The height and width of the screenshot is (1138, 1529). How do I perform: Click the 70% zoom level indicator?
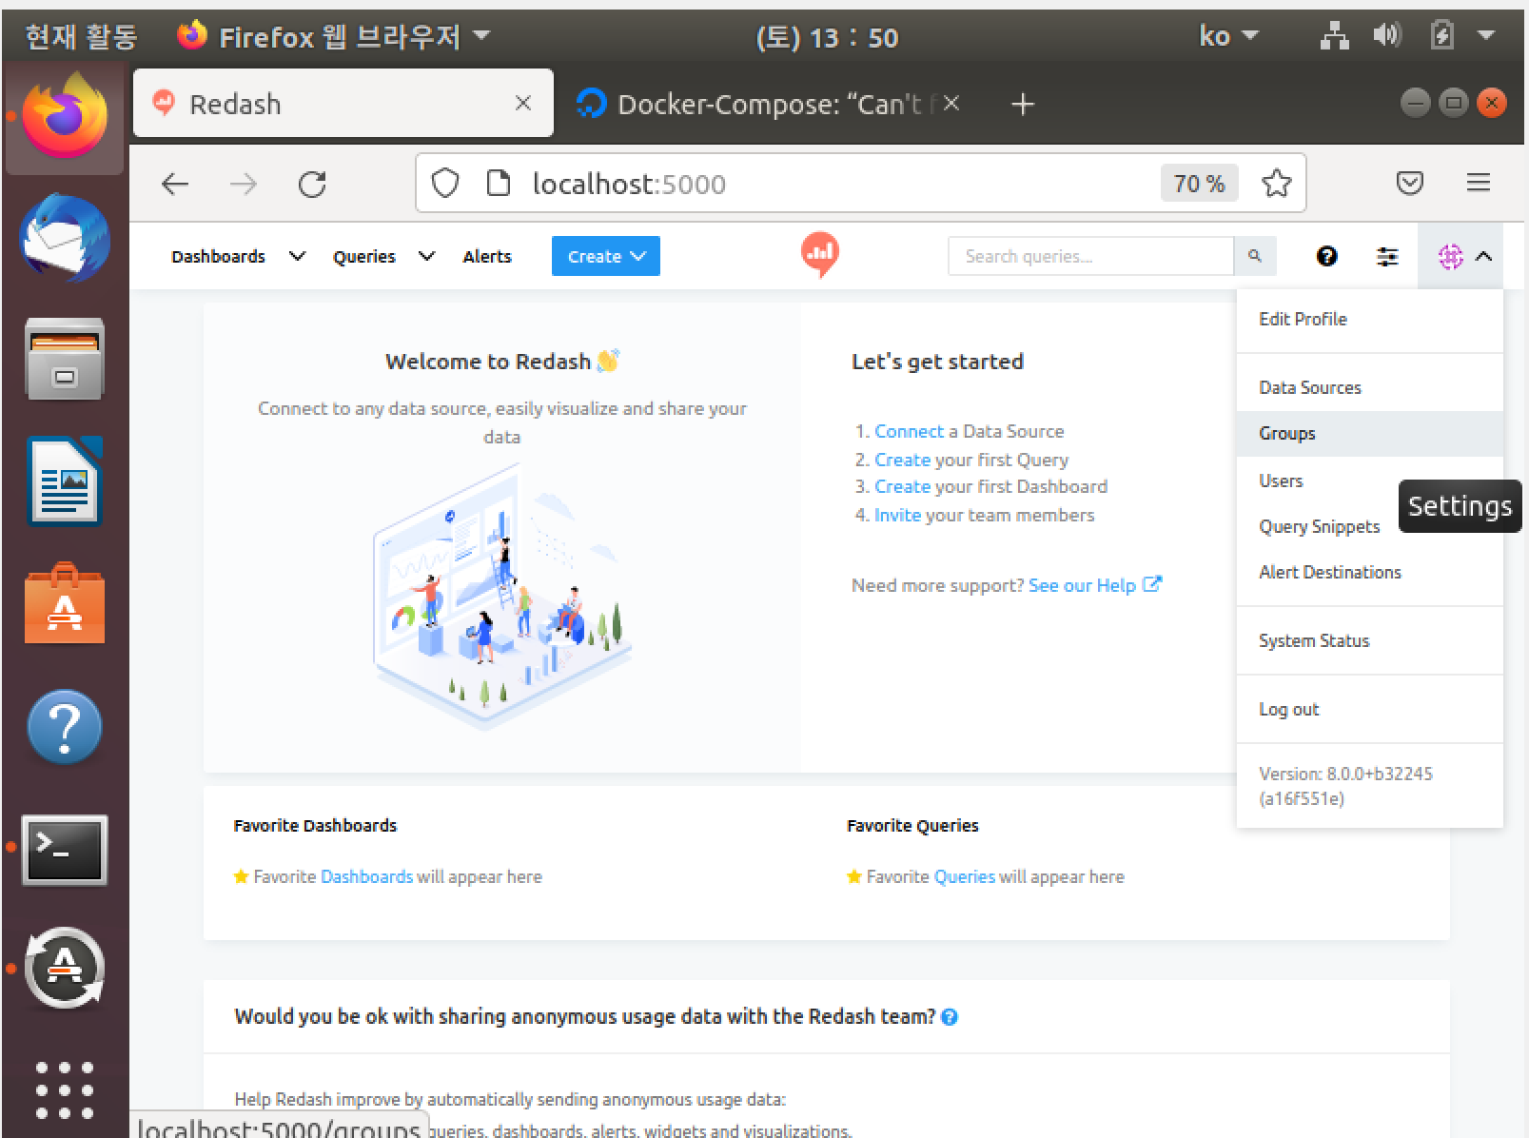point(1199,183)
